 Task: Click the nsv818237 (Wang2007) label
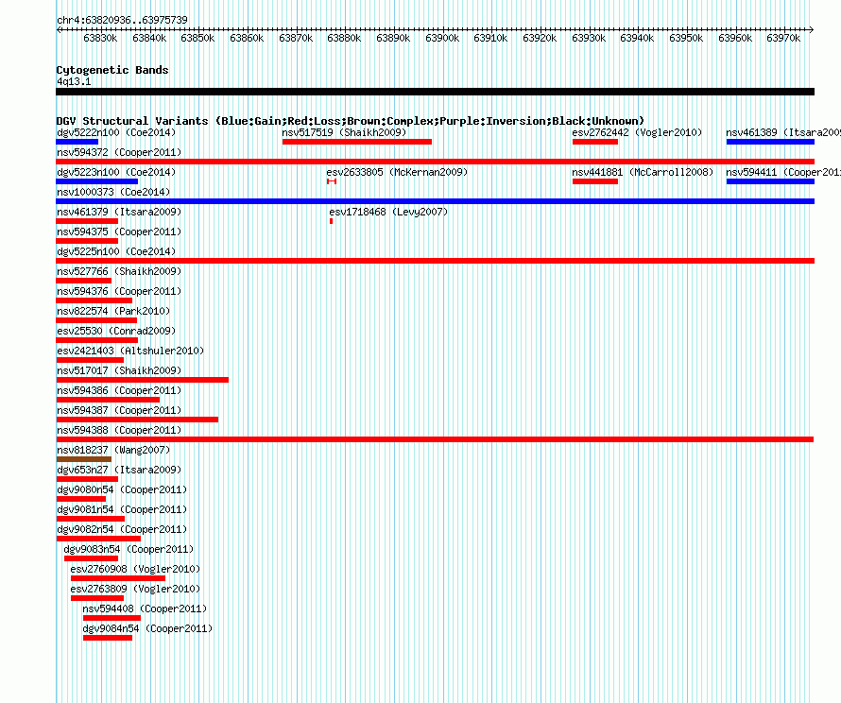point(113,450)
